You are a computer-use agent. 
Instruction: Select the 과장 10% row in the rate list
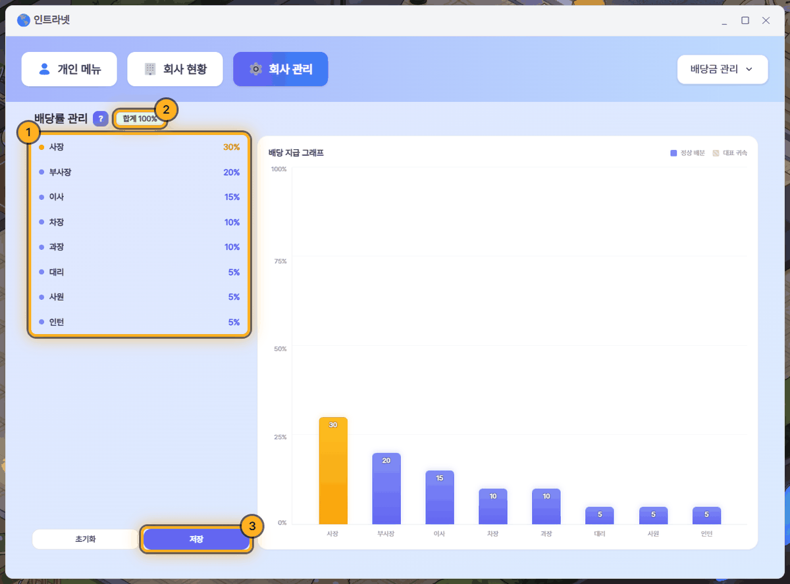click(139, 247)
